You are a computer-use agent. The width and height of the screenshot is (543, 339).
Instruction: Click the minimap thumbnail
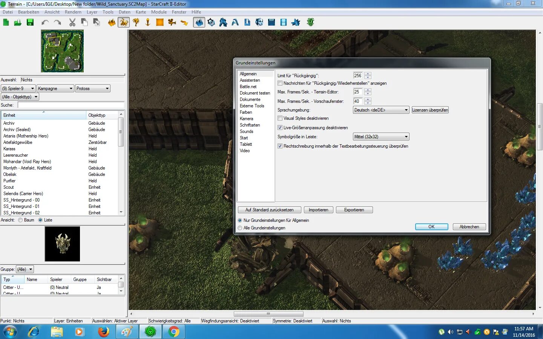point(62,51)
